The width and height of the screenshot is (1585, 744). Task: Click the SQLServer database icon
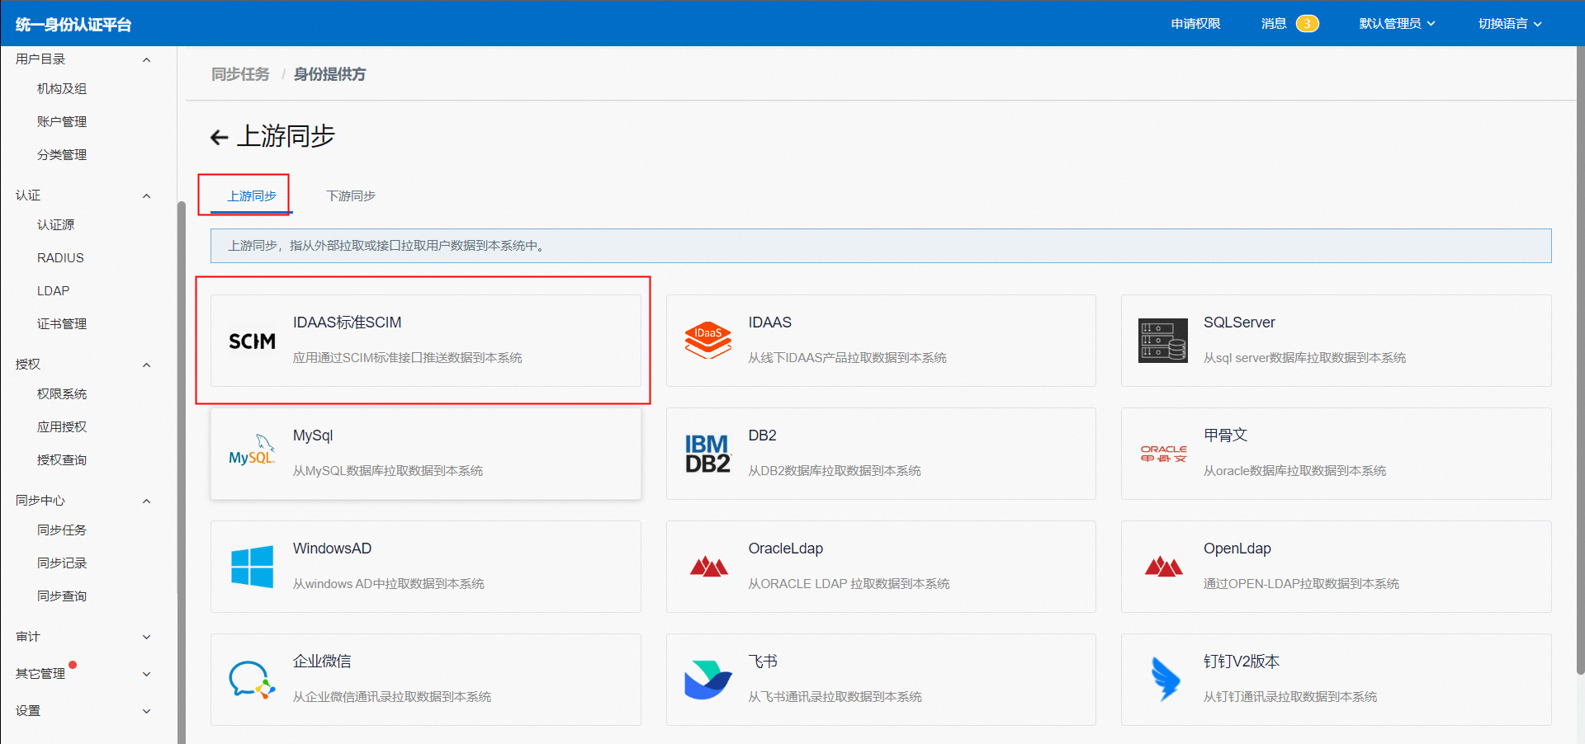pos(1162,341)
